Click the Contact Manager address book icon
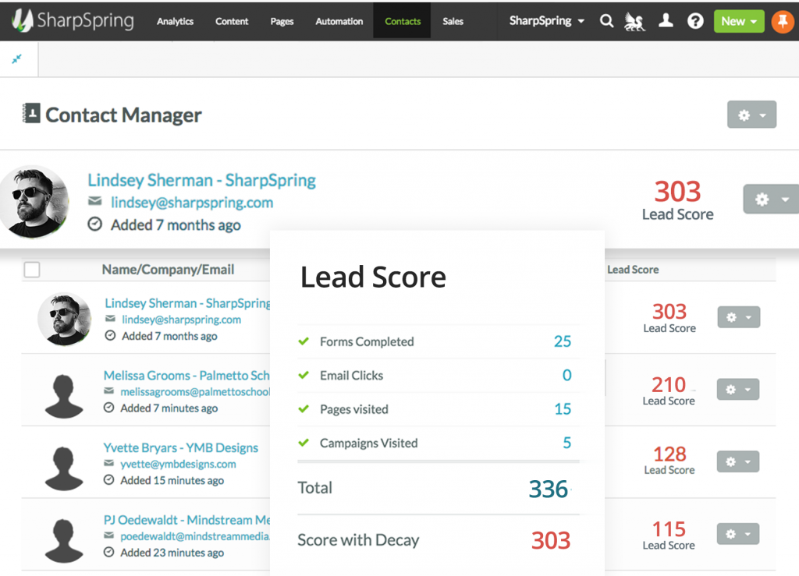This screenshot has height=576, width=799. 31,114
